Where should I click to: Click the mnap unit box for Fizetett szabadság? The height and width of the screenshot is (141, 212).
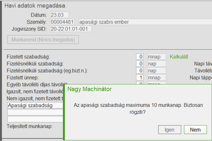pyautogui.click(x=157, y=57)
